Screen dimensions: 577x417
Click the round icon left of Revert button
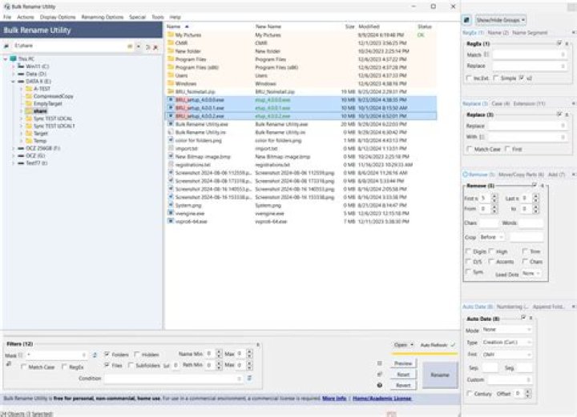(379, 385)
